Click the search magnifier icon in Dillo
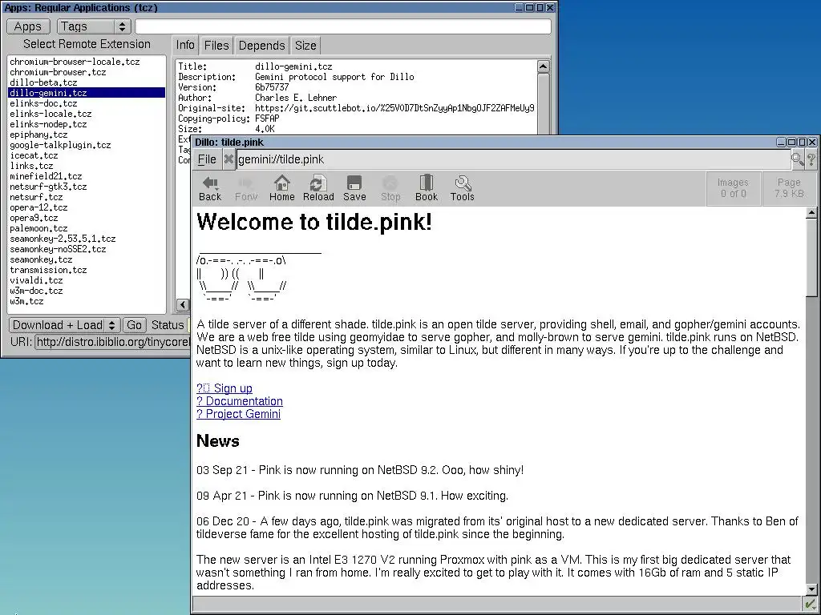 coord(798,159)
